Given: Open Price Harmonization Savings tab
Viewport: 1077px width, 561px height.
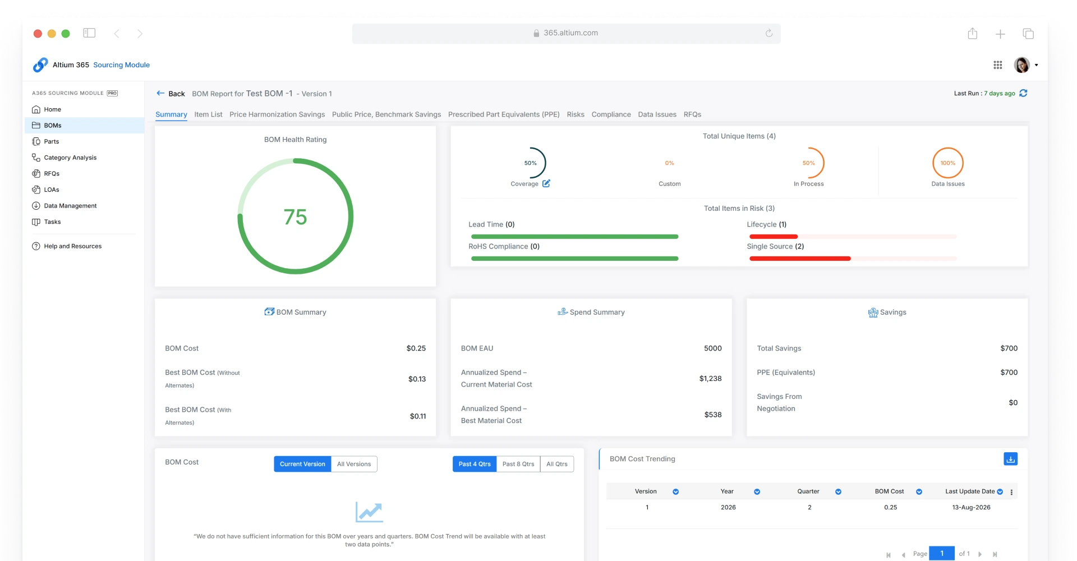Looking at the screenshot, I should 277,114.
